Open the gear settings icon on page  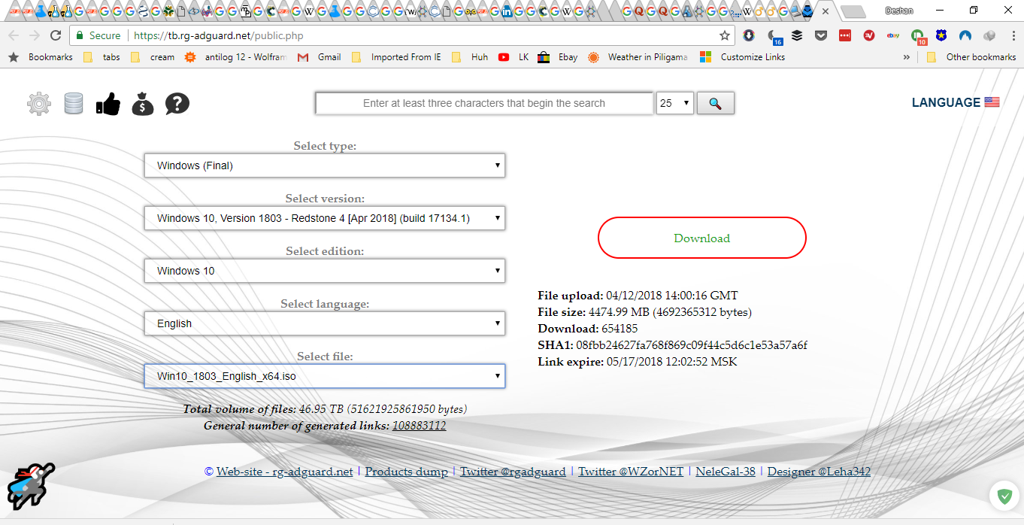pos(39,104)
